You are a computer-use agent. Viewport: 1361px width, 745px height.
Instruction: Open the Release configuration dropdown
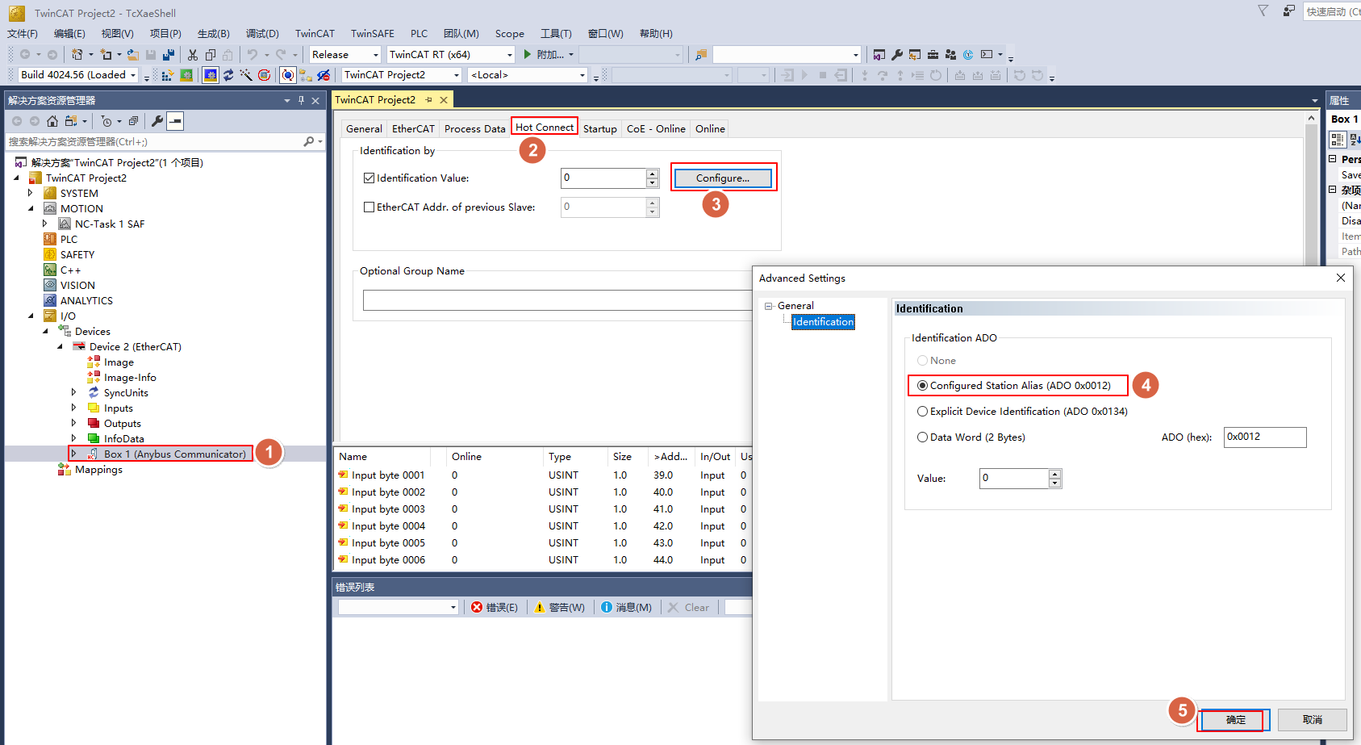click(x=375, y=55)
